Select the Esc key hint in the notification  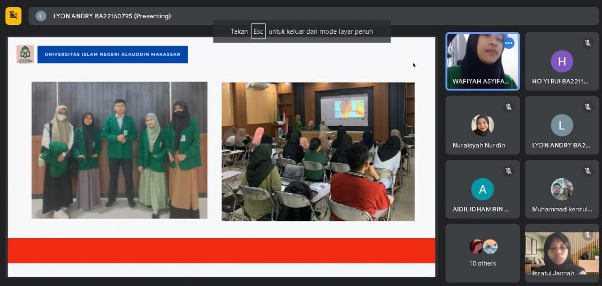pos(258,31)
